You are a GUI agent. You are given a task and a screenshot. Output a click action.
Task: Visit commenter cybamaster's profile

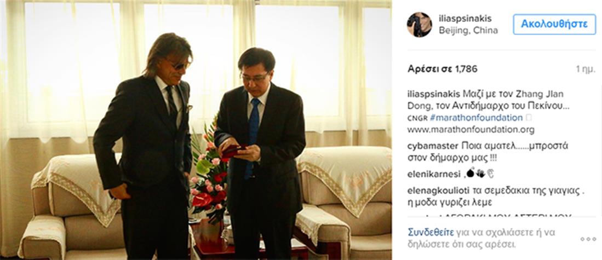(433, 146)
